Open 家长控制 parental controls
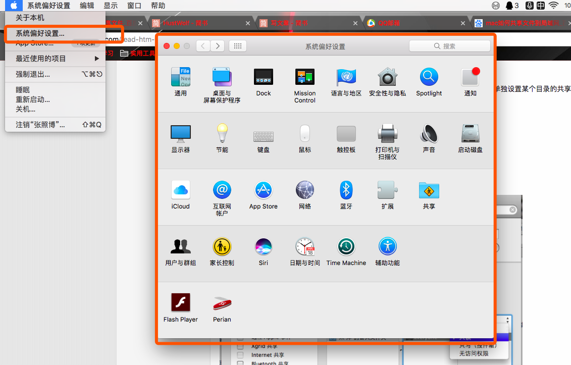The image size is (571, 365). pos(222,251)
